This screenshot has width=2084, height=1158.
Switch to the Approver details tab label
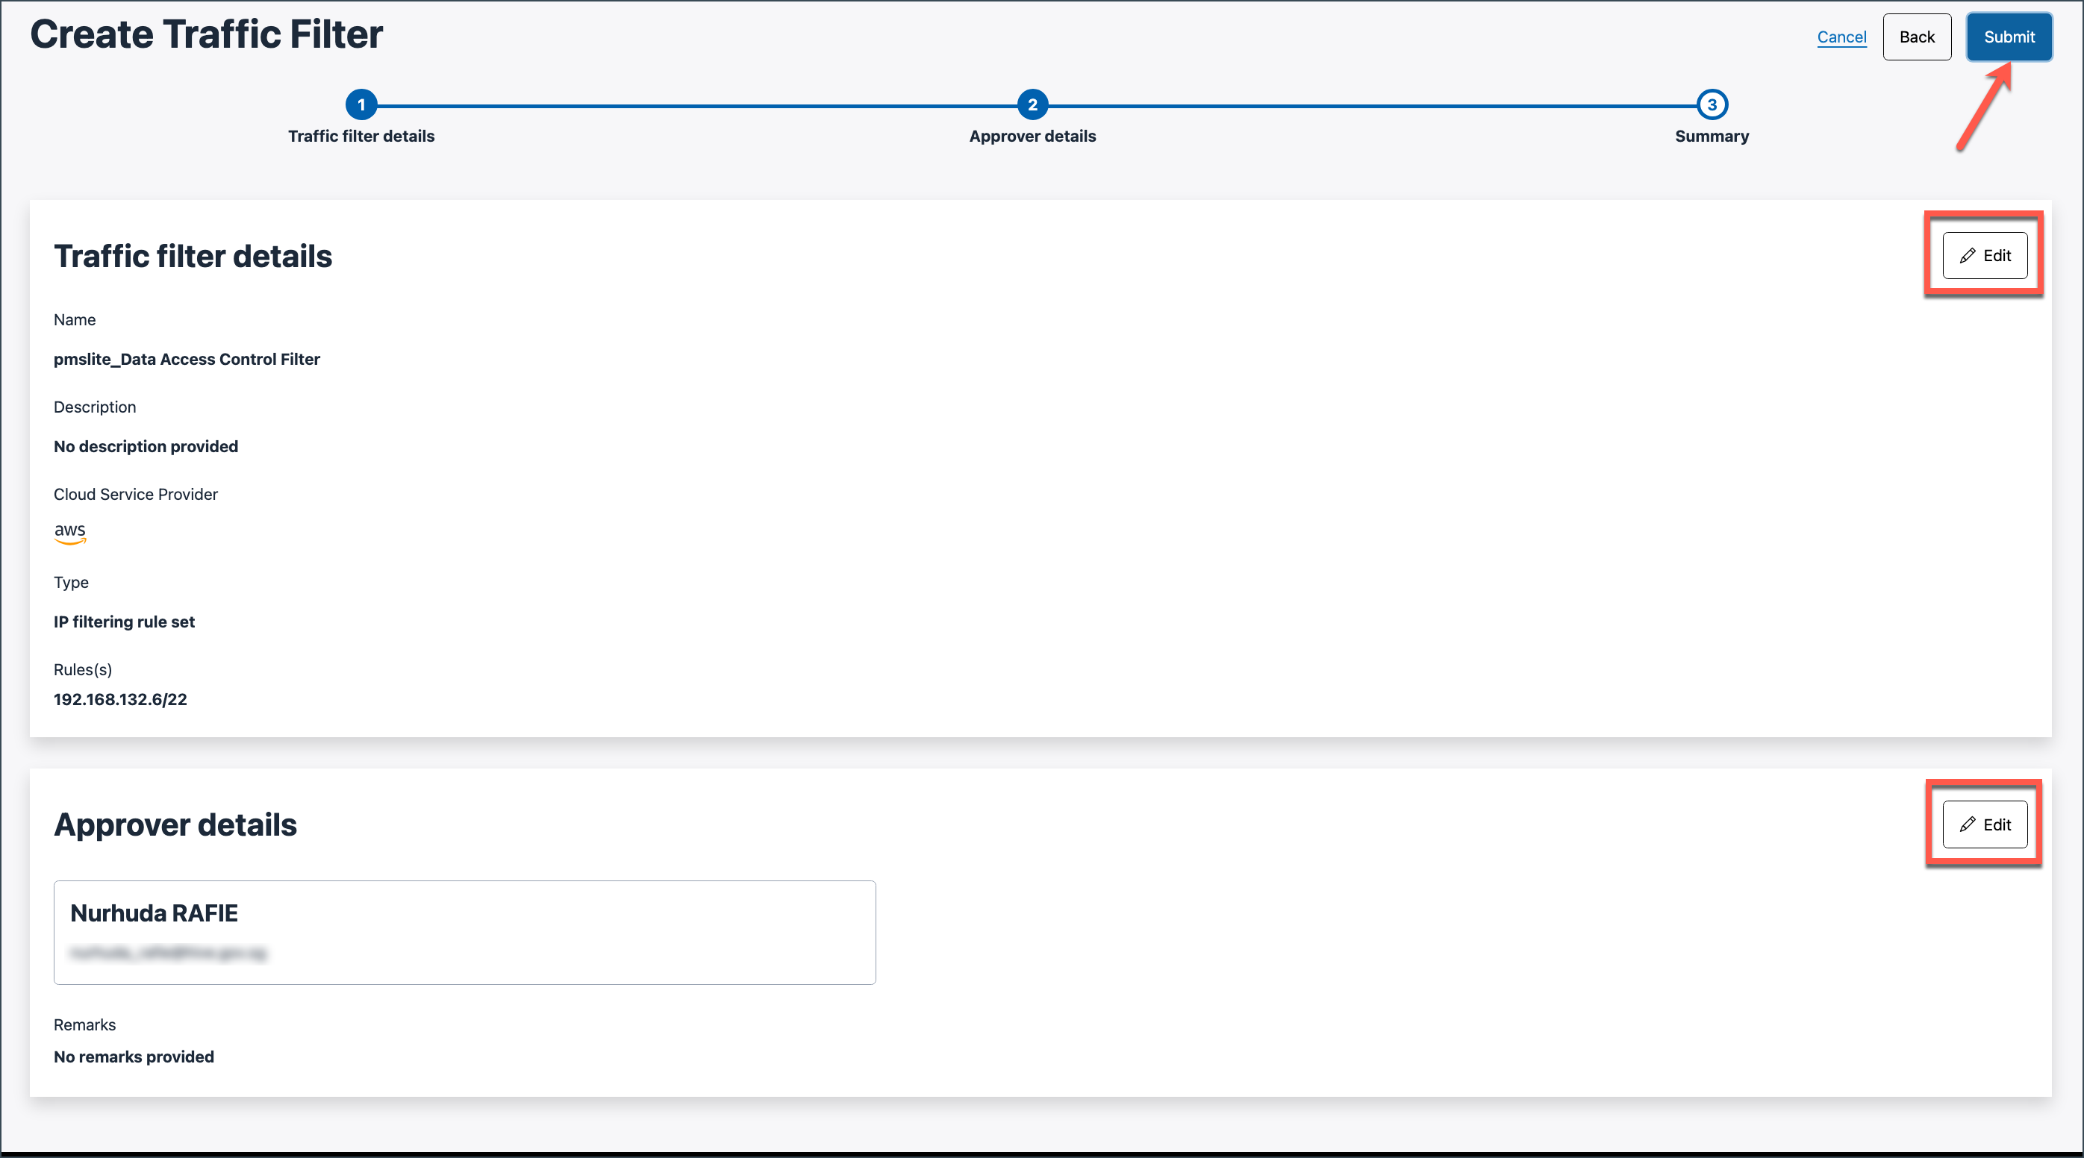[1032, 136]
